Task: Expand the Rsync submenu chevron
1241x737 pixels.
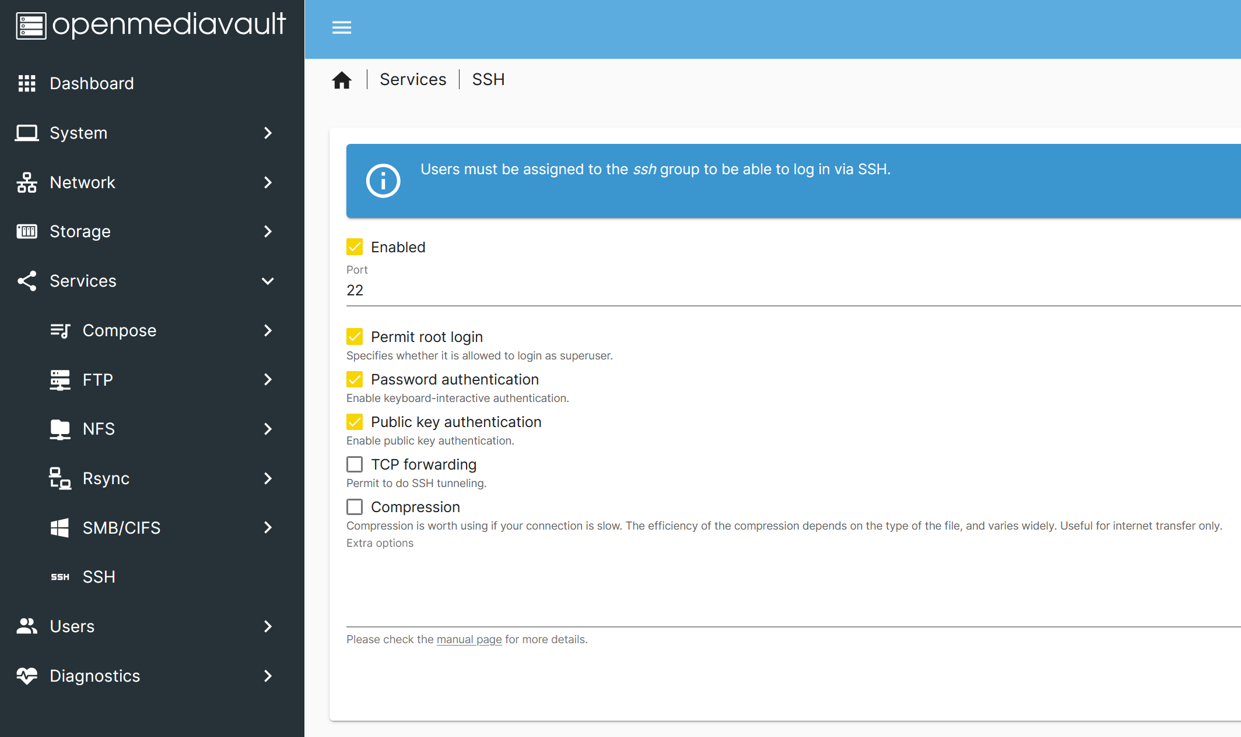Action: click(x=268, y=478)
